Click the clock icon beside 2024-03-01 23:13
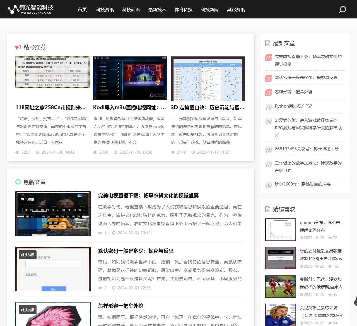This screenshot has height=326, width=357. [x=114, y=233]
